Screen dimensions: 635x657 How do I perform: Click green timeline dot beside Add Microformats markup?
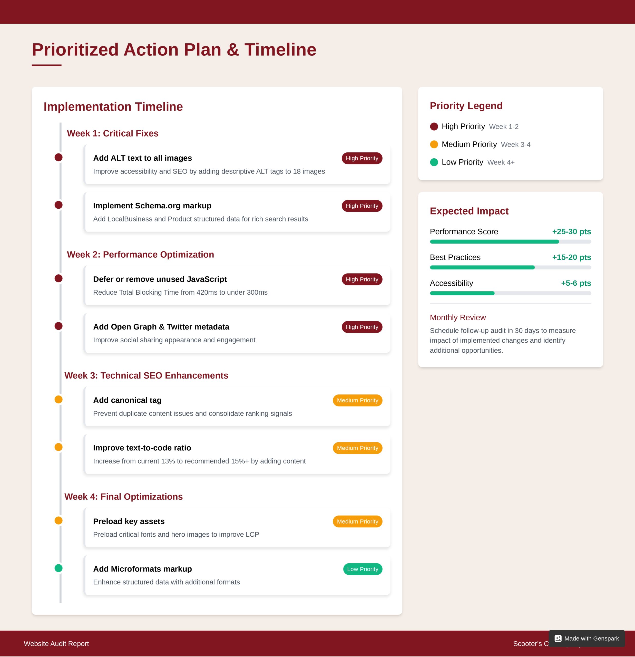click(x=59, y=568)
